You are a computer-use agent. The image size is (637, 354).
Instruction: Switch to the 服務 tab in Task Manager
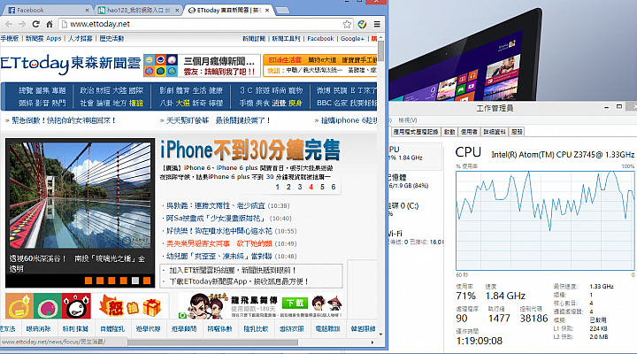click(x=517, y=132)
